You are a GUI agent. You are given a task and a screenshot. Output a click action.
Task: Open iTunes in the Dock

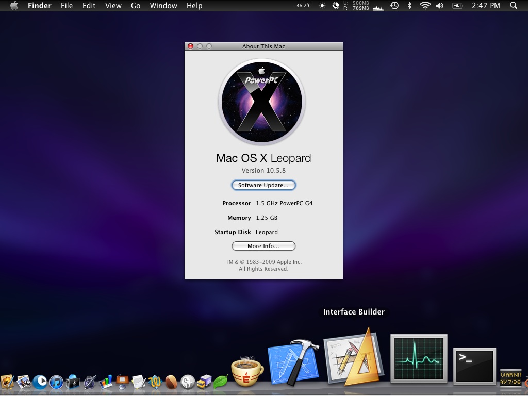[x=56, y=382]
